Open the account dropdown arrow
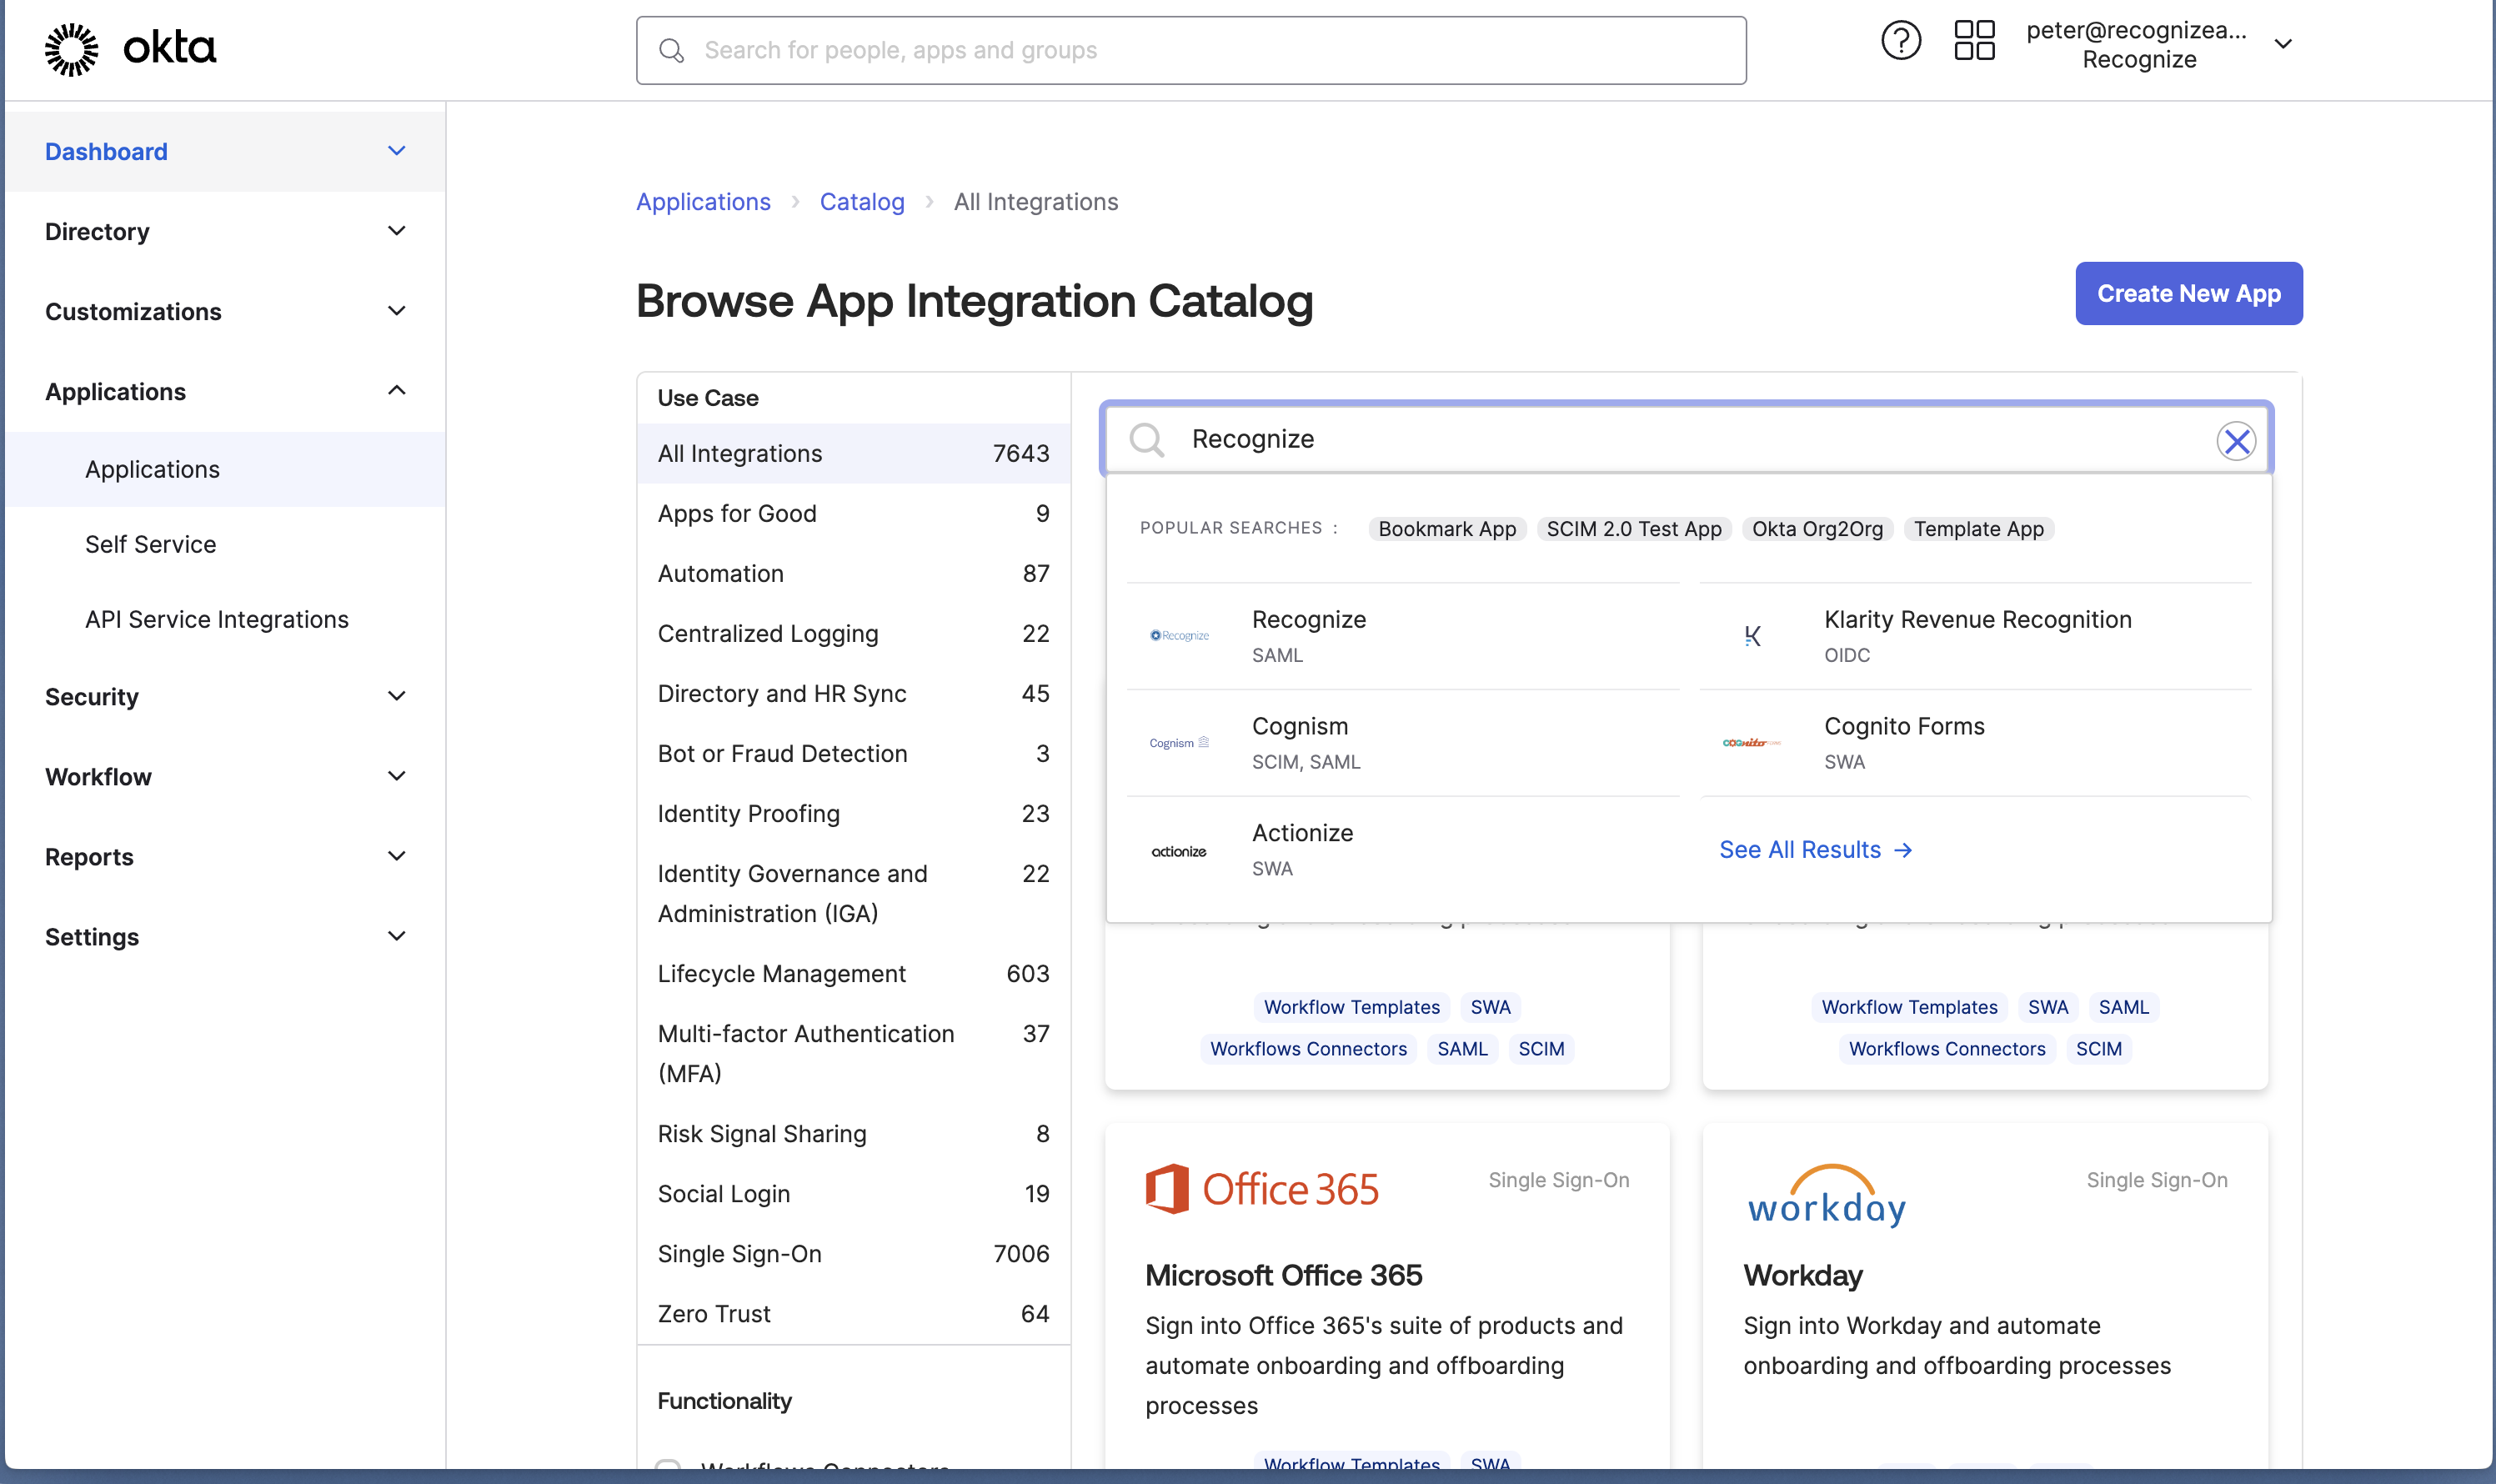2496x1484 pixels. click(x=2283, y=44)
